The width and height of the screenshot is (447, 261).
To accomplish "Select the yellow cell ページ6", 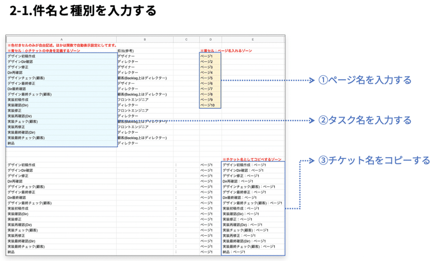I will (210, 84).
